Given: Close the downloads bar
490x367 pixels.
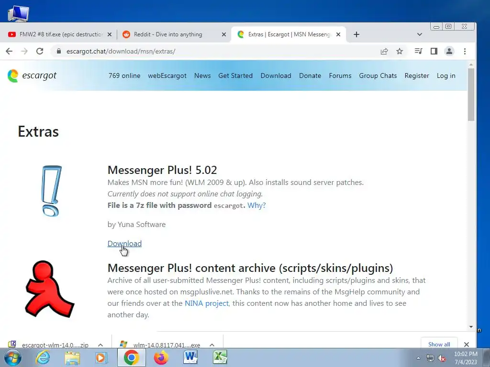Looking at the screenshot, I should [467, 344].
